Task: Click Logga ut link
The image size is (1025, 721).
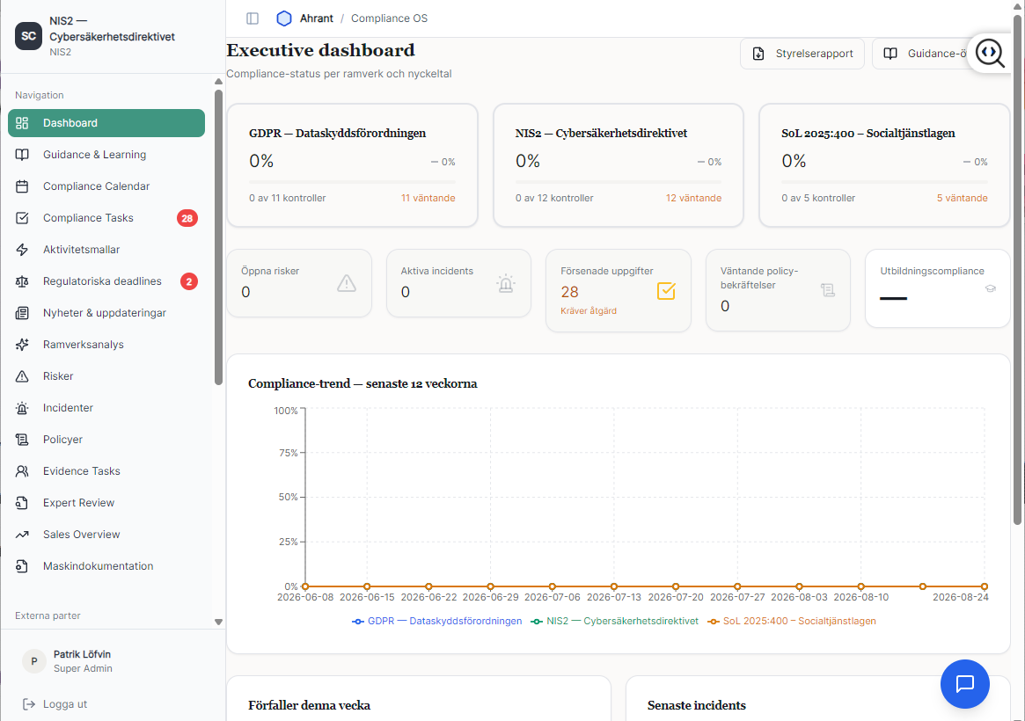Action: click(65, 704)
